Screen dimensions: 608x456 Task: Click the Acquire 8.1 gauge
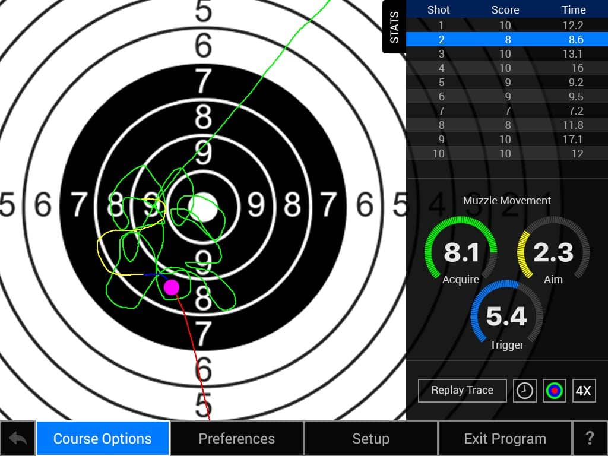coord(461,251)
